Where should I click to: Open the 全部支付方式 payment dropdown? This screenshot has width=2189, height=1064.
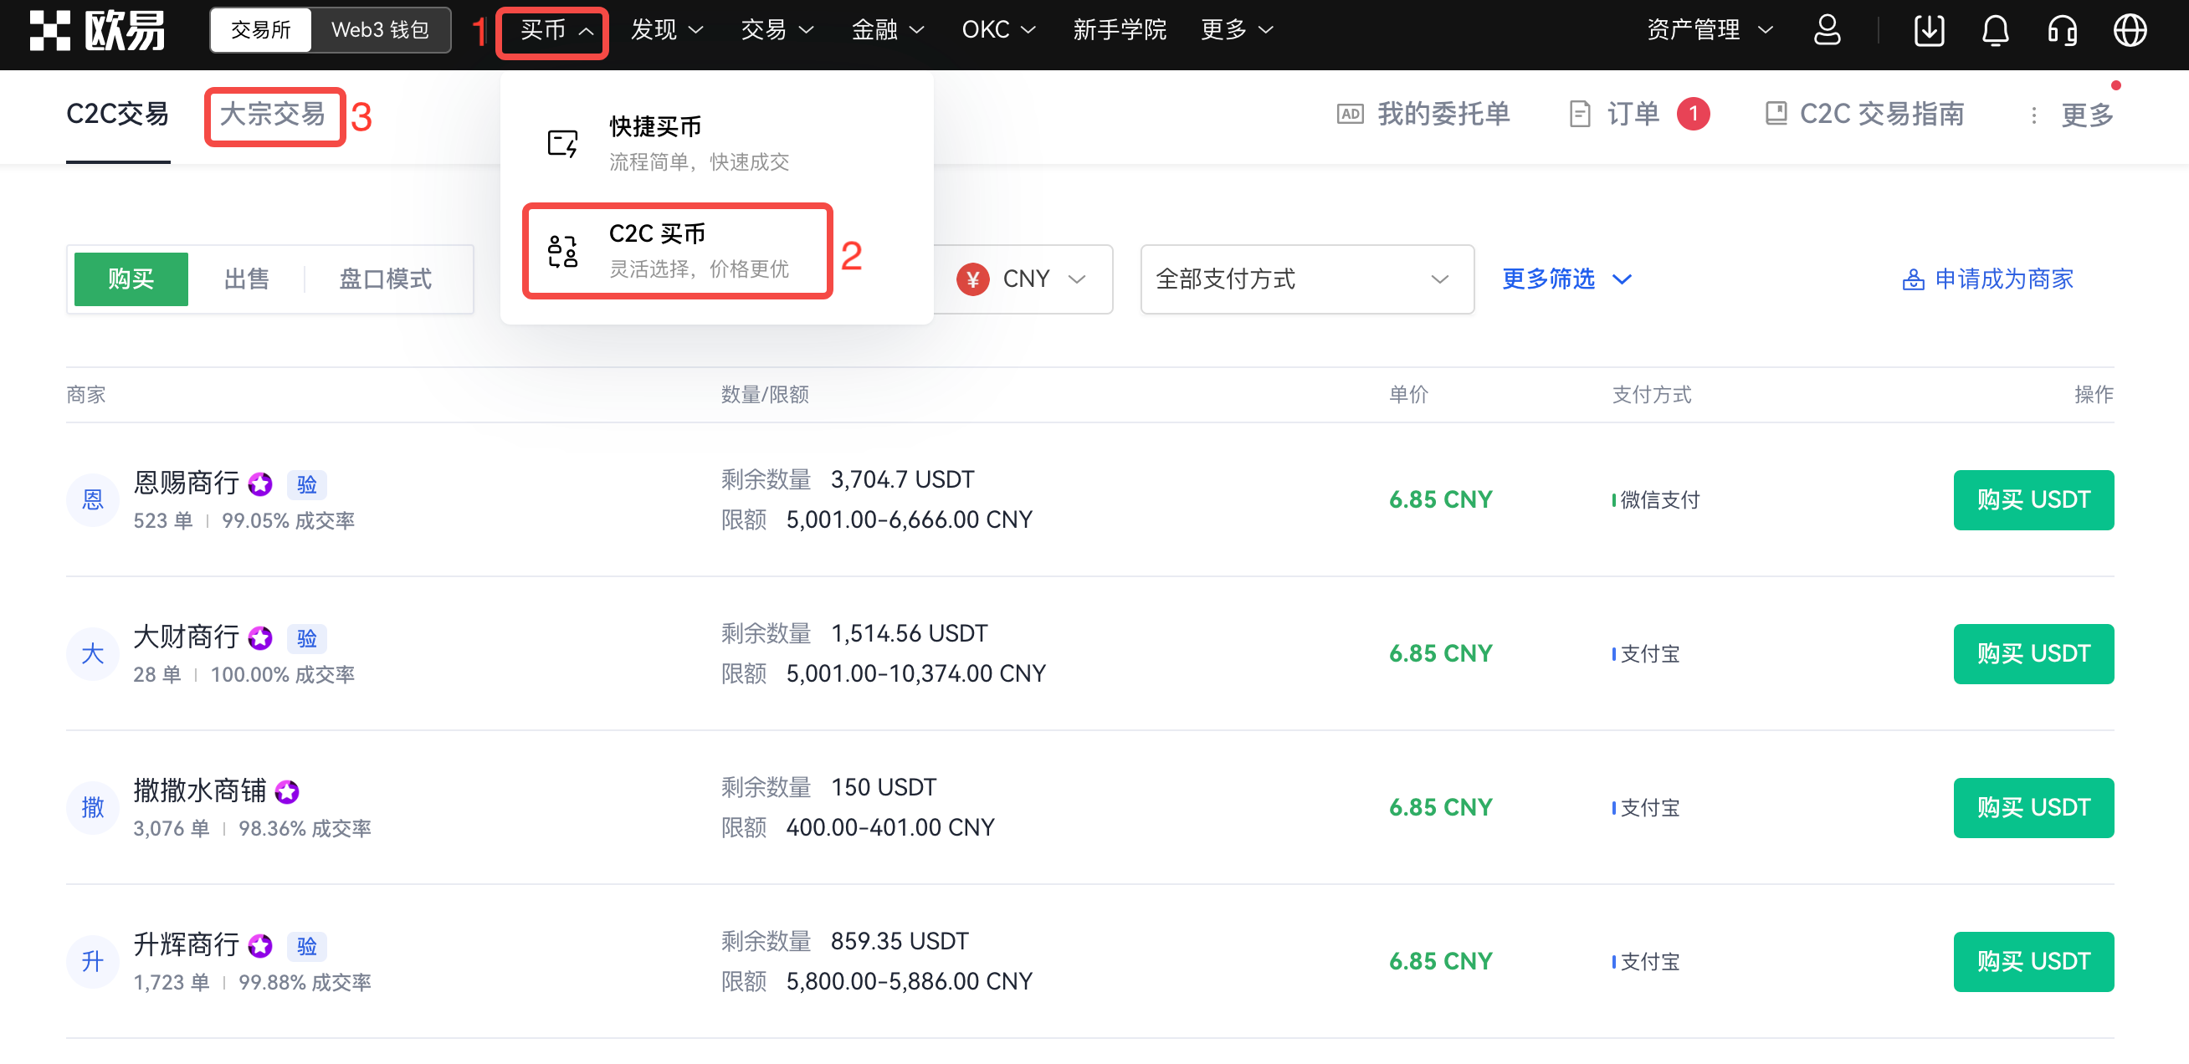point(1307,279)
